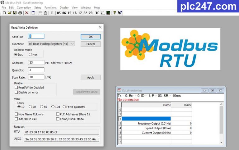
Task: Enable Enron/Daniel Mode checkbox
Action: click(58, 119)
